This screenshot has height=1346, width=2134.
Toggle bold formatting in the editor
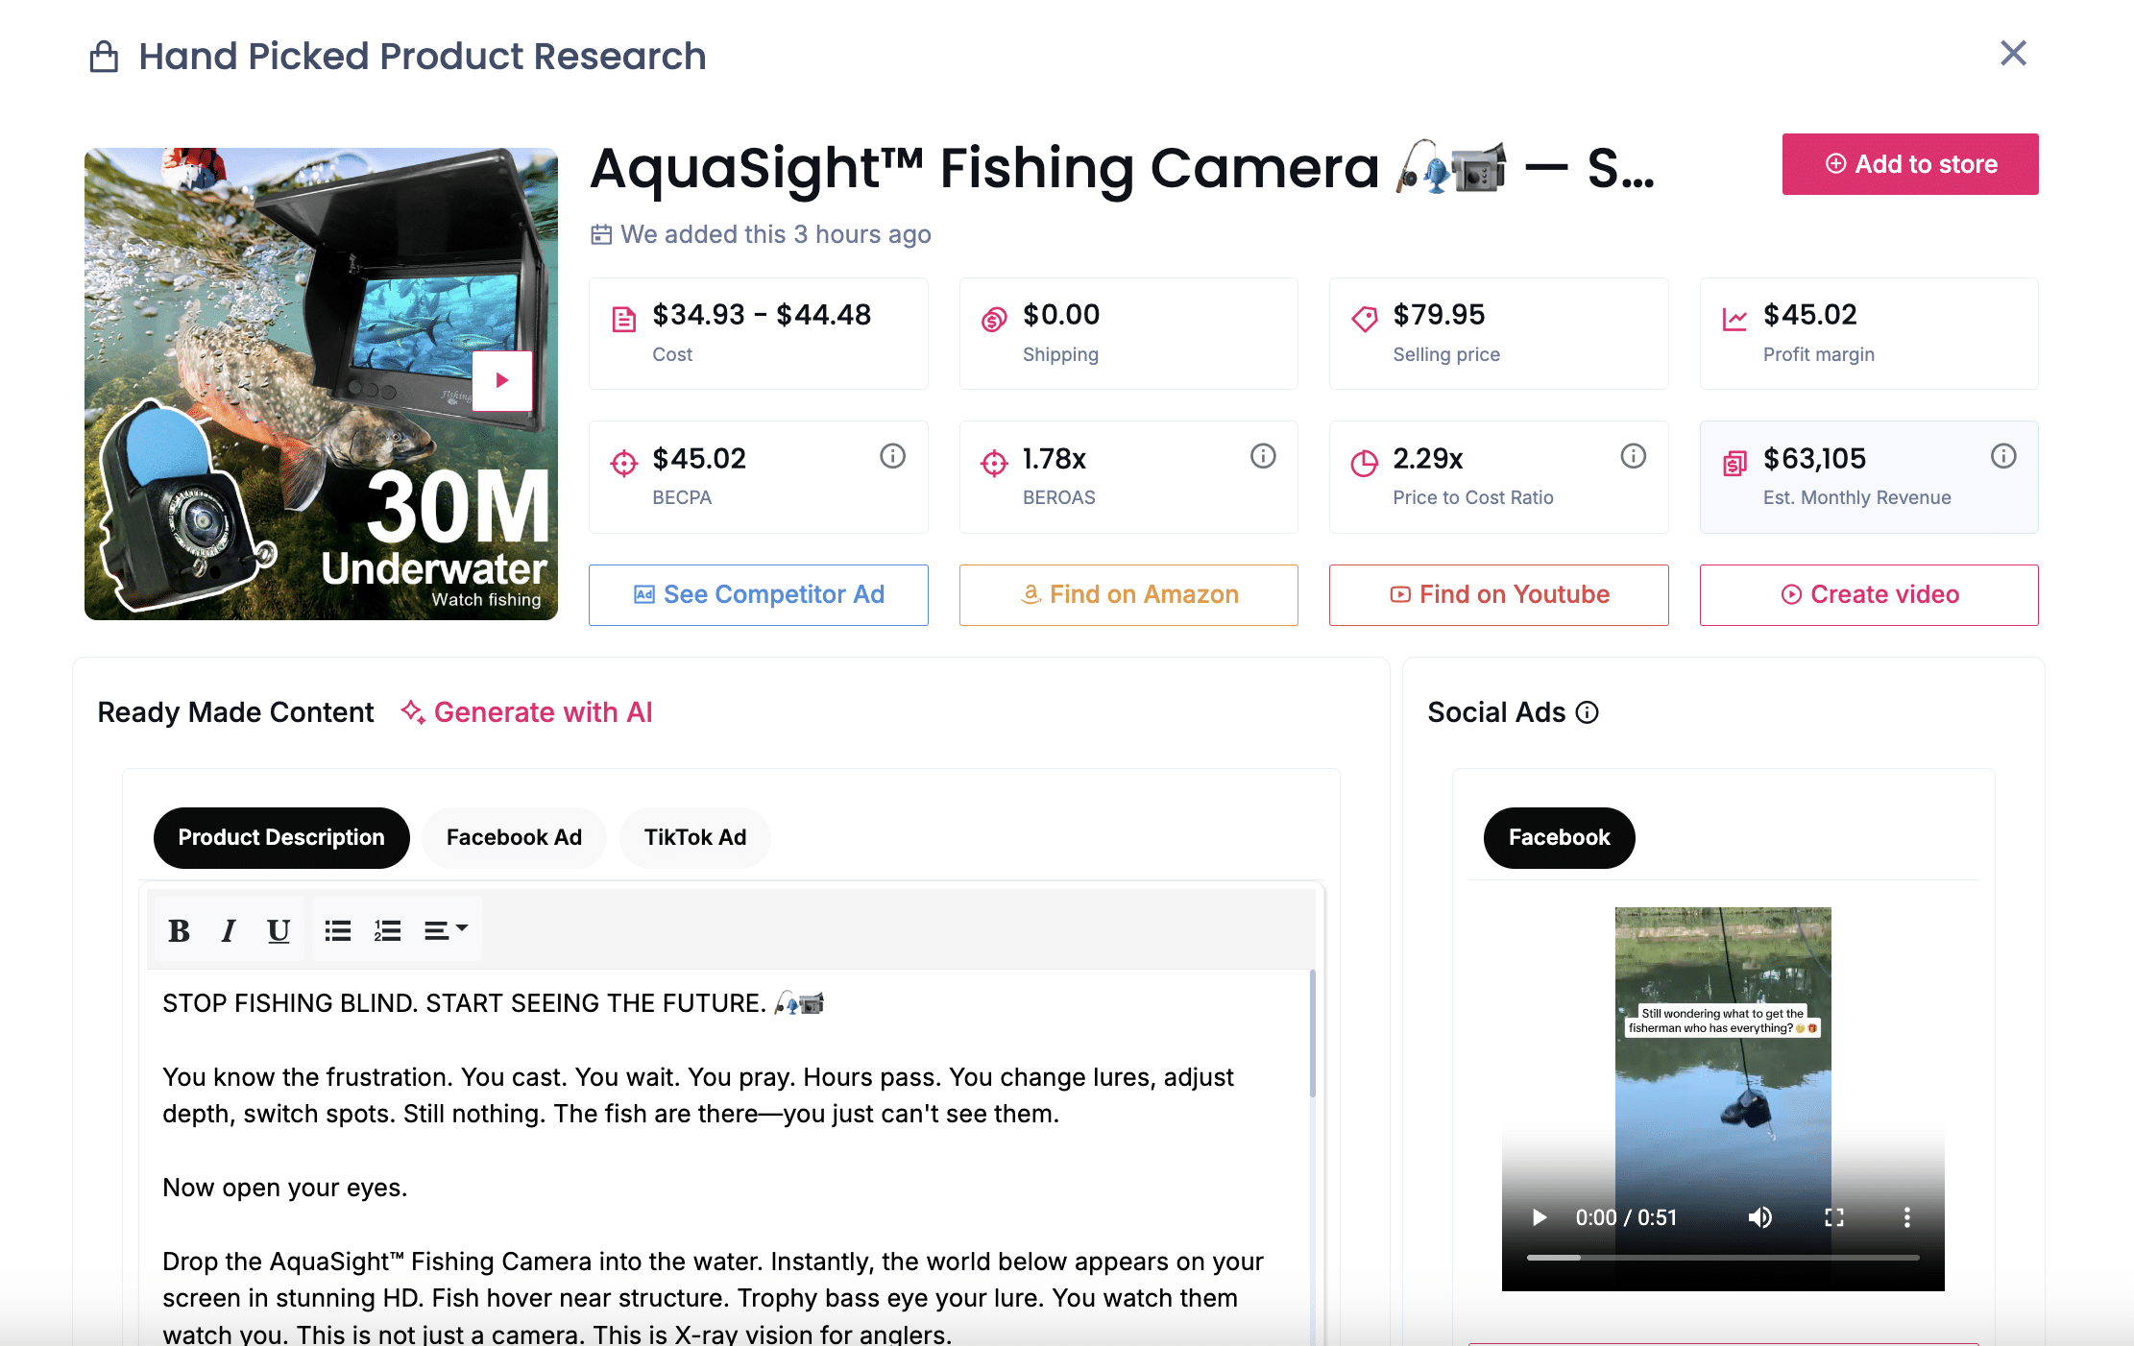tap(178, 928)
